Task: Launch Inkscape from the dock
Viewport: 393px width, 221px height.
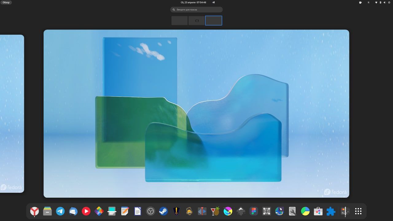Action: click(241, 211)
